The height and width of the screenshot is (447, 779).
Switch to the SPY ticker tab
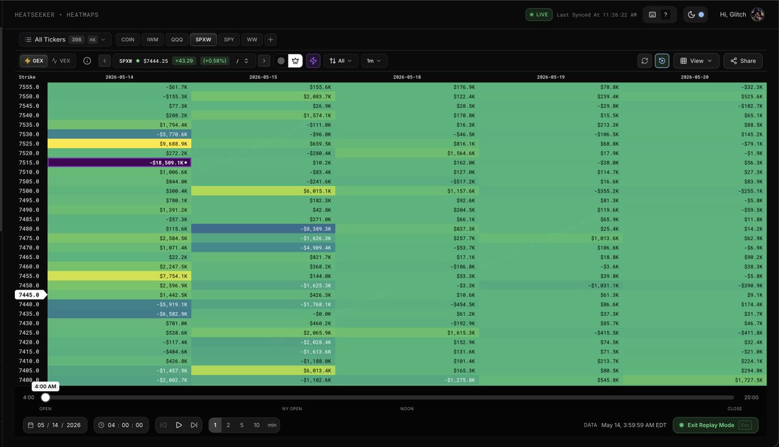tap(229, 40)
